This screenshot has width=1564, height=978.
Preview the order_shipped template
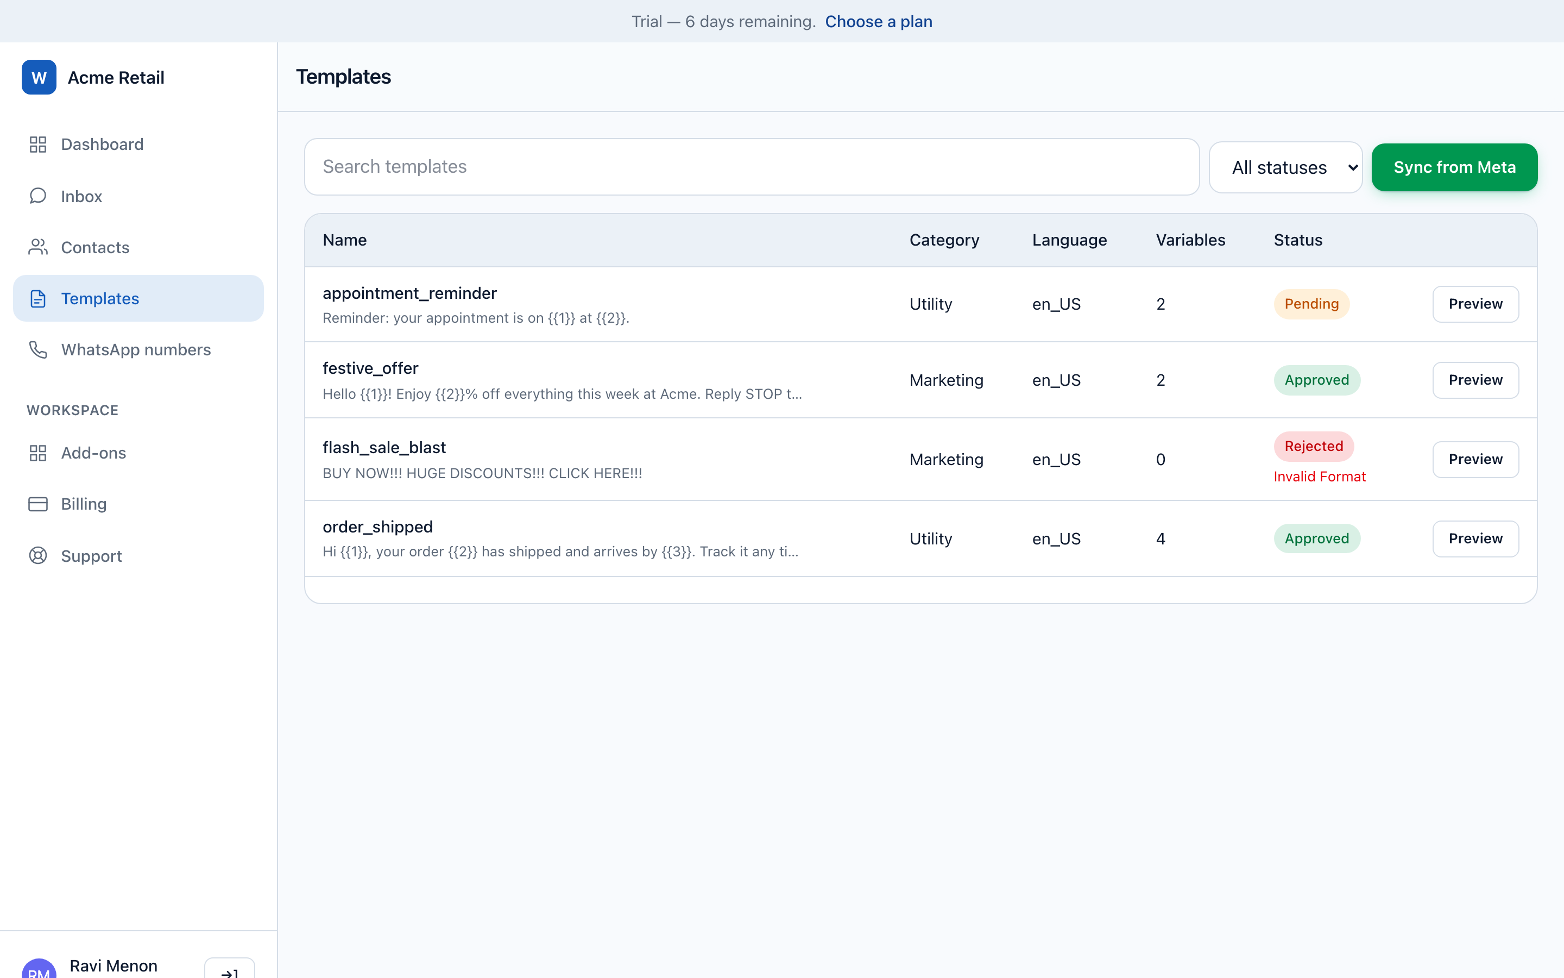[x=1475, y=539]
